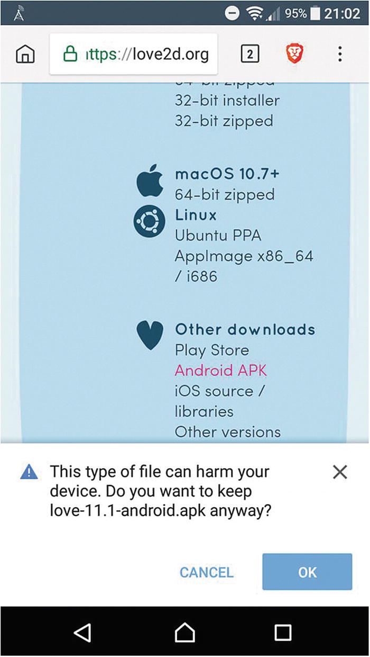Tap the Android back navigation button
Screen dimensions: 370x657
(82, 632)
